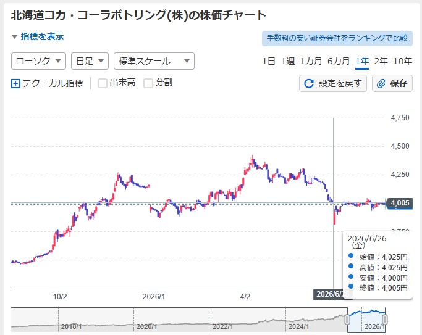Click the right handle of range slider
Screen dimensions: 422x335
tap(385, 320)
